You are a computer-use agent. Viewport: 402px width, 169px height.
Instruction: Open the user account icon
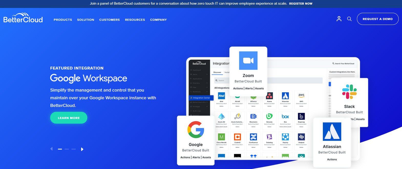[339, 19]
